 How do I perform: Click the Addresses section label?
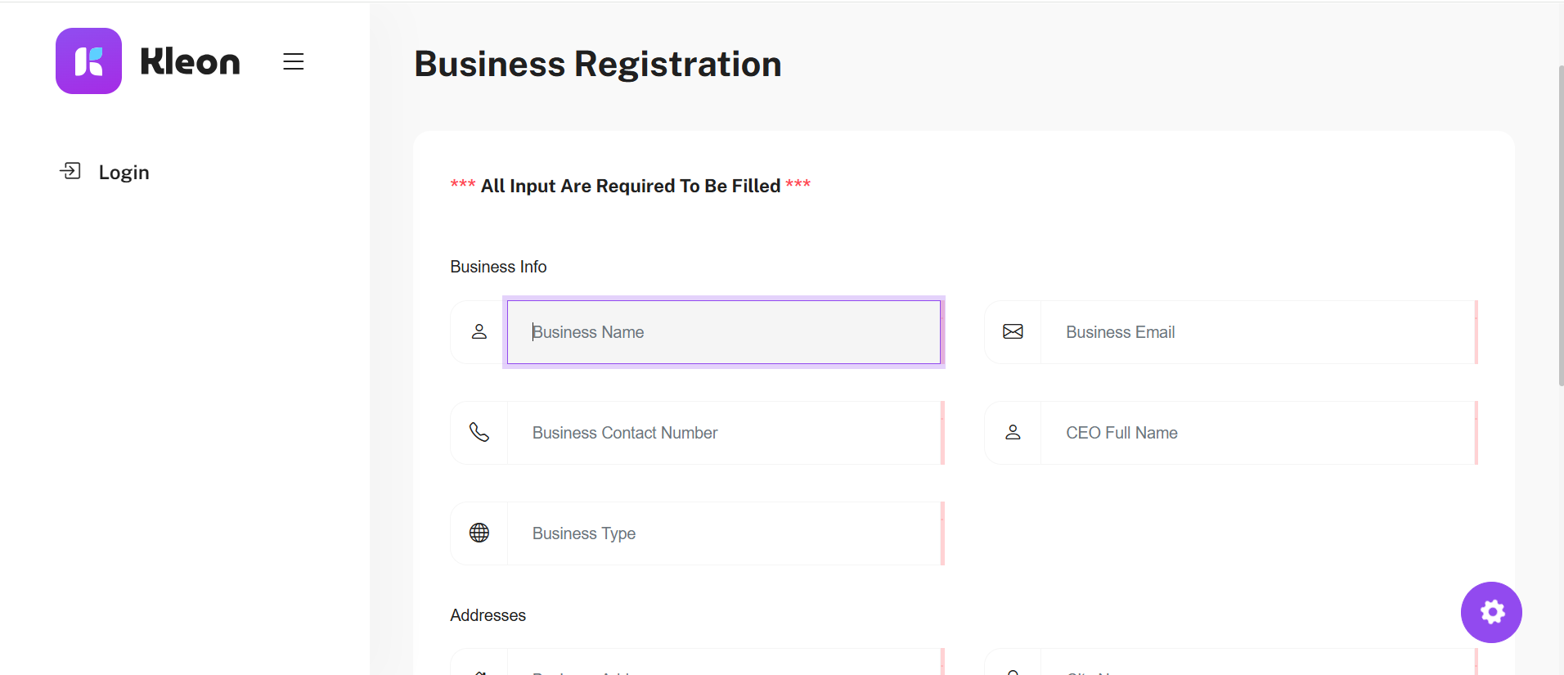tap(488, 615)
